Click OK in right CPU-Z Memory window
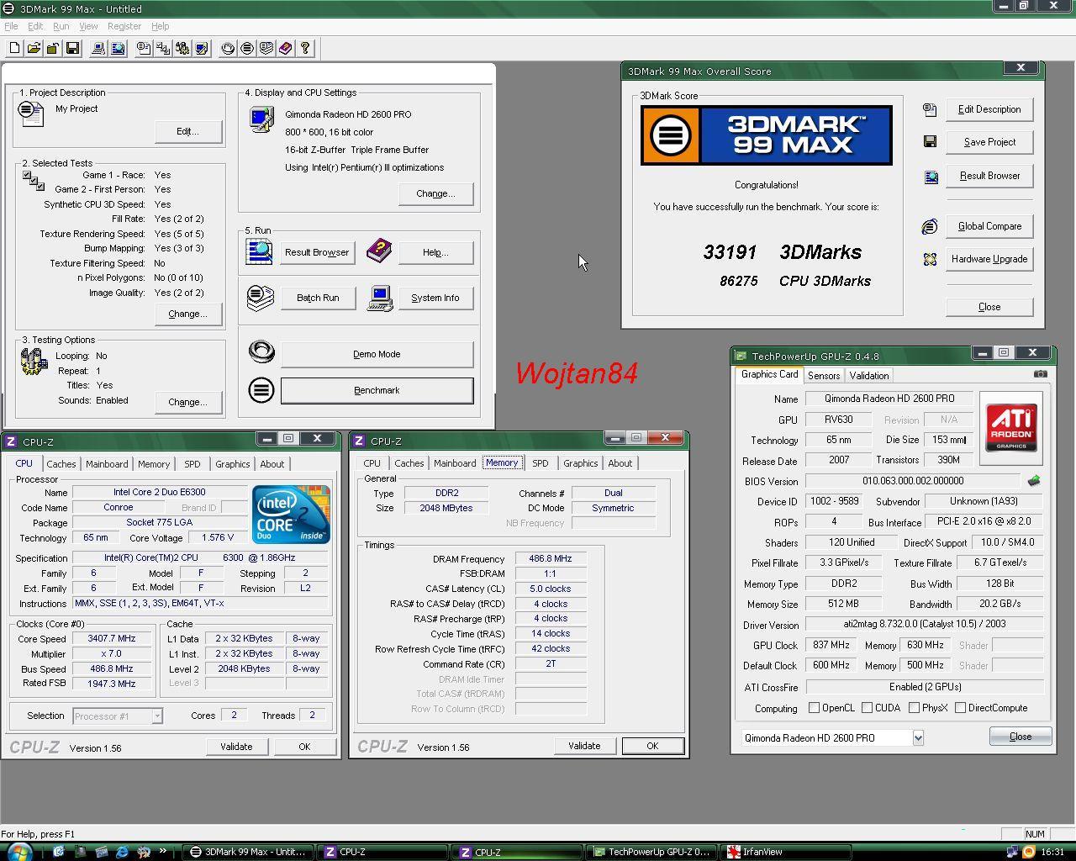 tap(652, 746)
